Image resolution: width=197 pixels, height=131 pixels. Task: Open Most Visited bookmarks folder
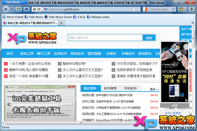[x=13, y=17]
